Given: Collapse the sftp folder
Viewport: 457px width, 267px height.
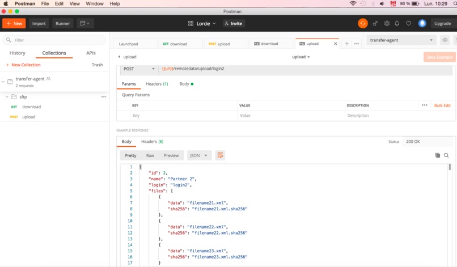Looking at the screenshot, I should [x=7, y=97].
